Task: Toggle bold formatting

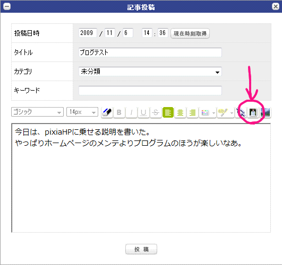Action: coord(119,112)
